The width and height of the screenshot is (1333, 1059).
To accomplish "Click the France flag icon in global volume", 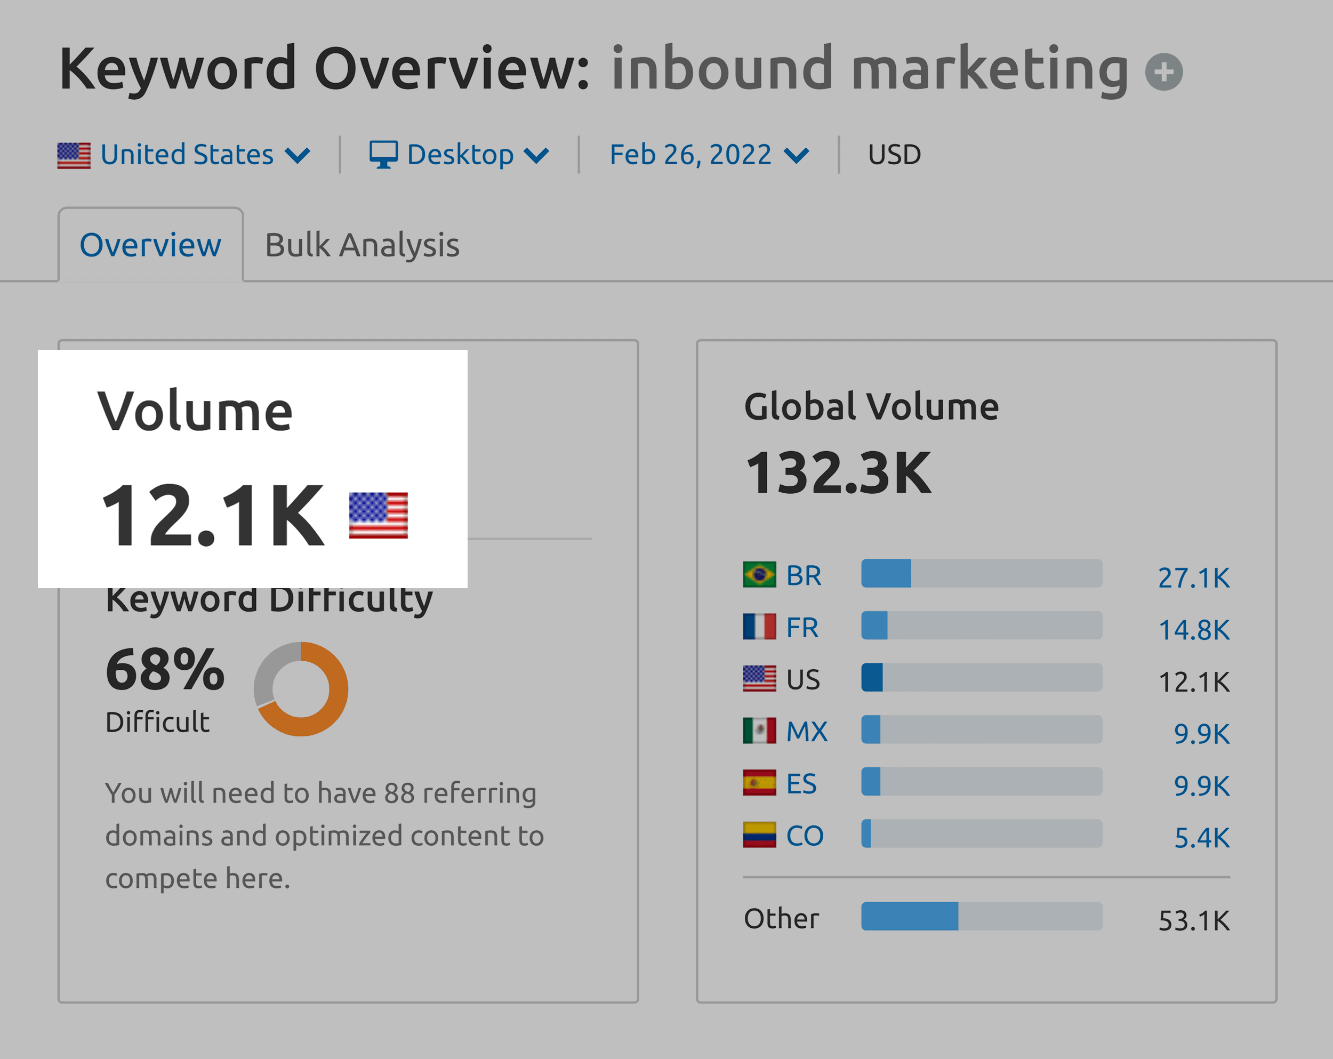I will (x=758, y=627).
